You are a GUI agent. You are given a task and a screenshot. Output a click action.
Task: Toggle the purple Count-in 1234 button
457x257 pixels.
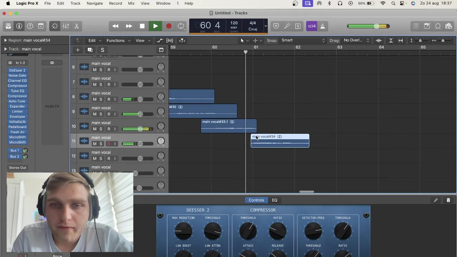click(312, 26)
